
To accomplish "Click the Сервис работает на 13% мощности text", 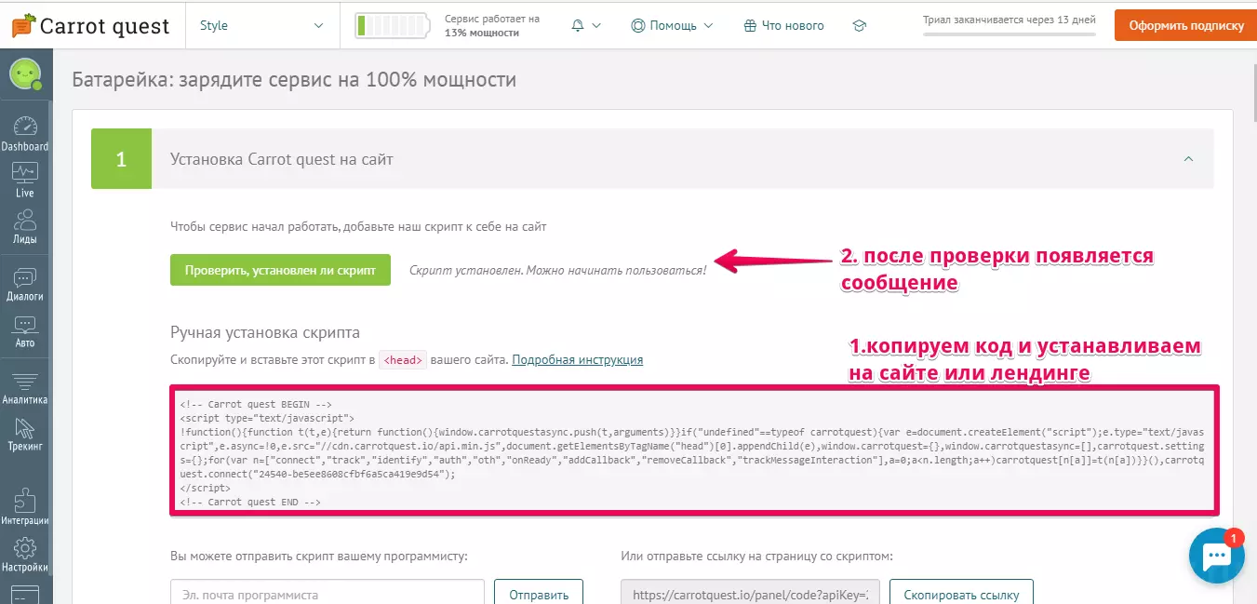I will pyautogui.click(x=492, y=25).
